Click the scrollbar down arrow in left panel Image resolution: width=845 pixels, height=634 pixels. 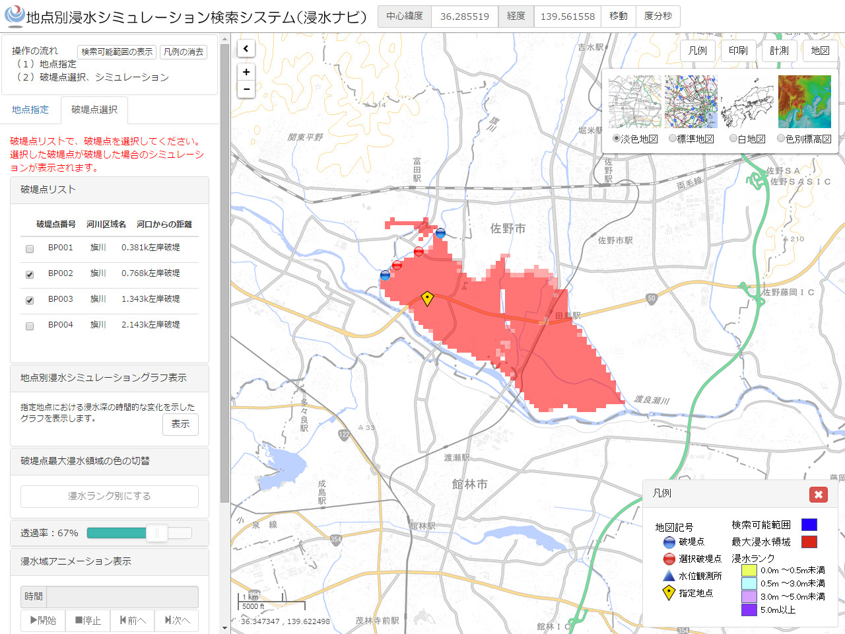[224, 628]
